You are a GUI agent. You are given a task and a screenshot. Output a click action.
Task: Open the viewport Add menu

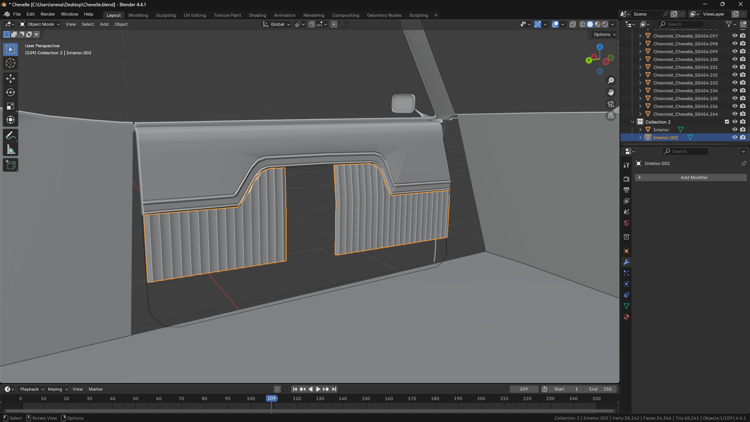pyautogui.click(x=104, y=24)
